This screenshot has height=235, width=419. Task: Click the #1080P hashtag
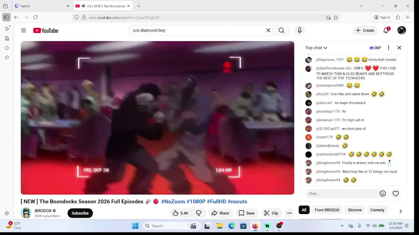[x=196, y=202]
